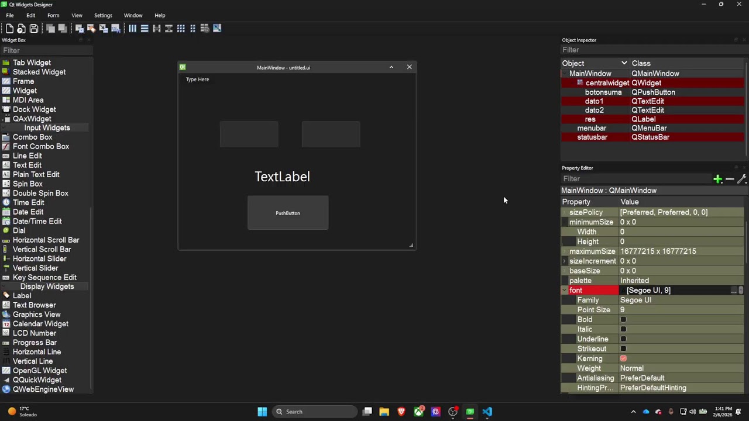Viewport: 749px width, 421px height.
Task: Expand the sizeIncrement property
Action: click(565, 261)
